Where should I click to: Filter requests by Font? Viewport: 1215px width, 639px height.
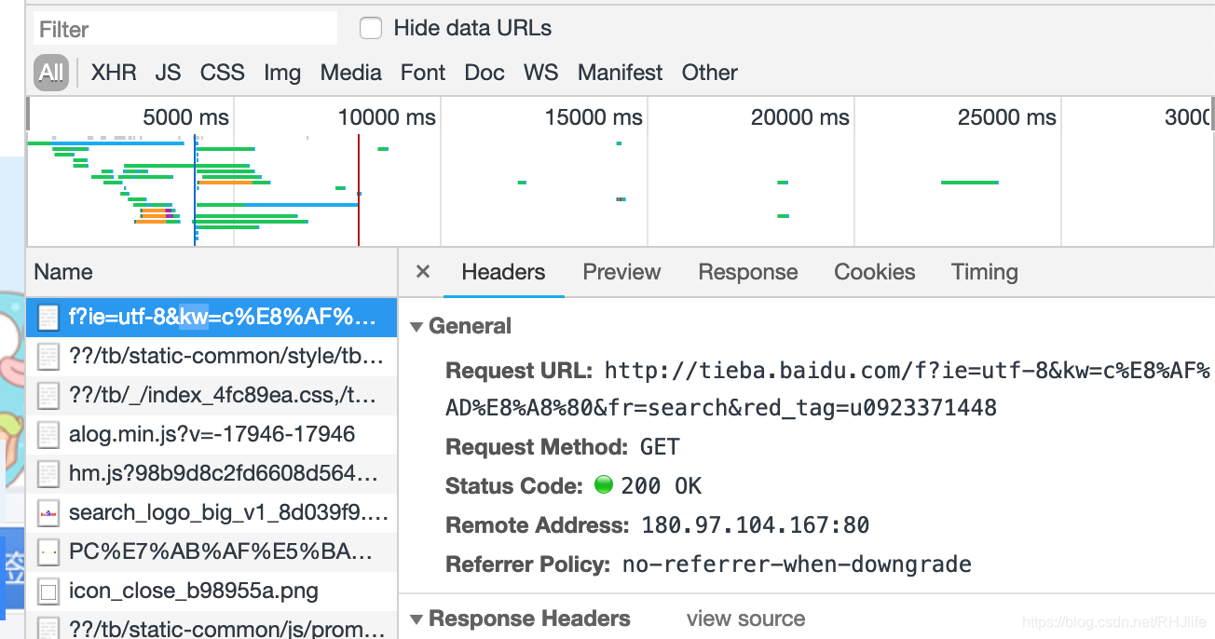[423, 73]
